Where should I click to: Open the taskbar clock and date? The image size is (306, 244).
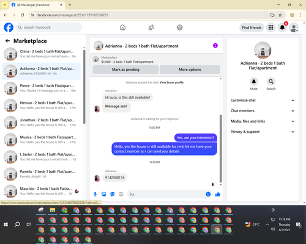pos(285,224)
